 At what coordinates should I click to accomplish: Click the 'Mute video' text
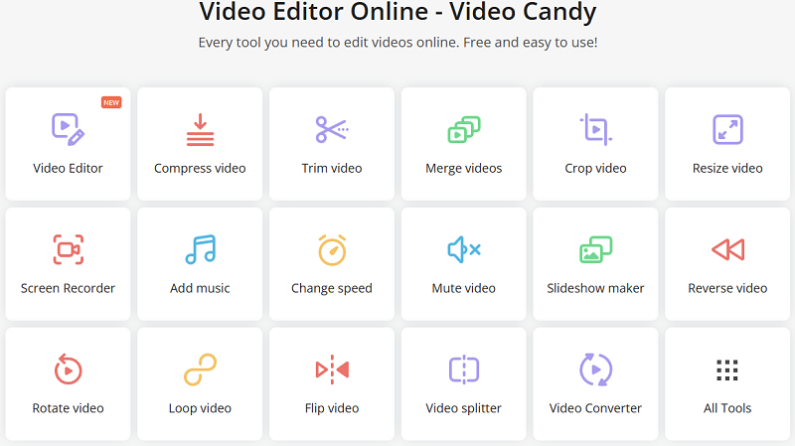tap(464, 288)
